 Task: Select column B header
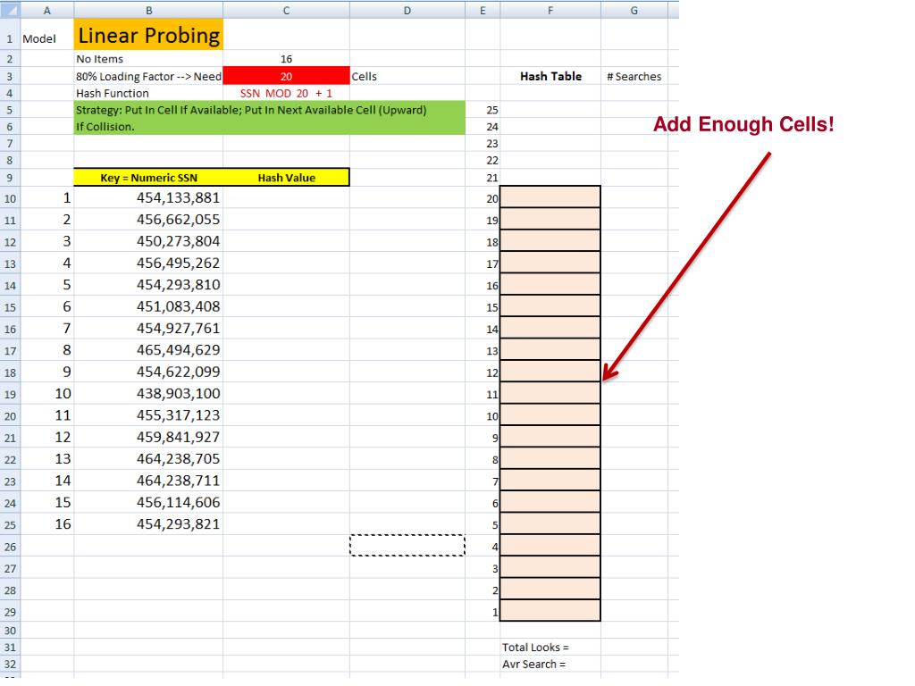pyautogui.click(x=149, y=10)
